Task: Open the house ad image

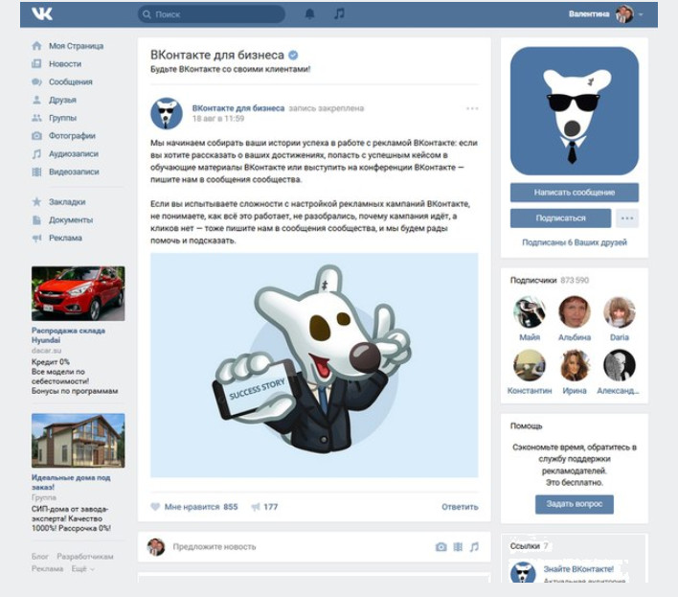Action: (x=79, y=441)
